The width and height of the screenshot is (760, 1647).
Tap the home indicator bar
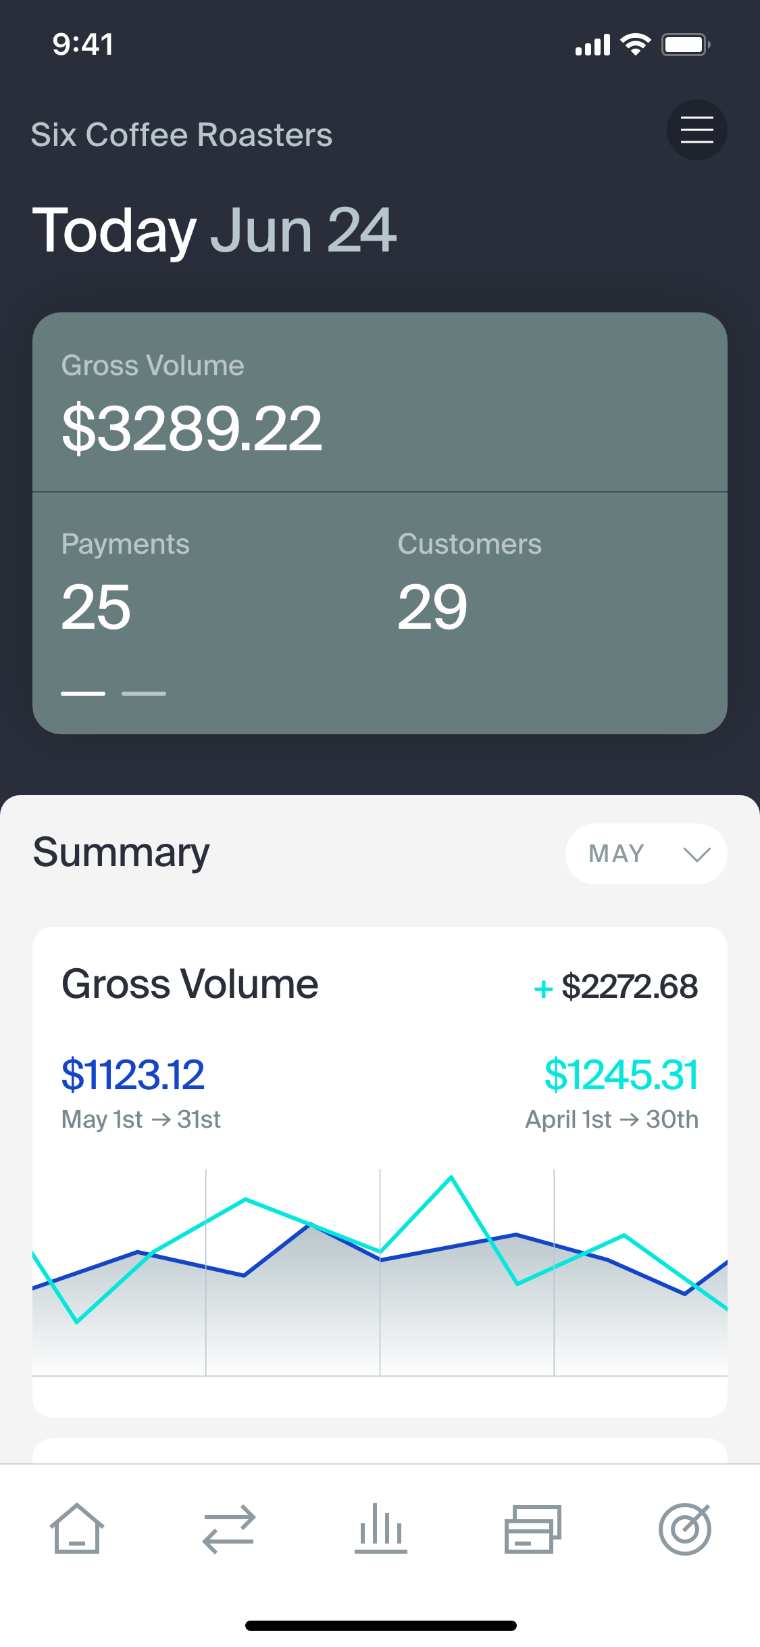[380, 1625]
